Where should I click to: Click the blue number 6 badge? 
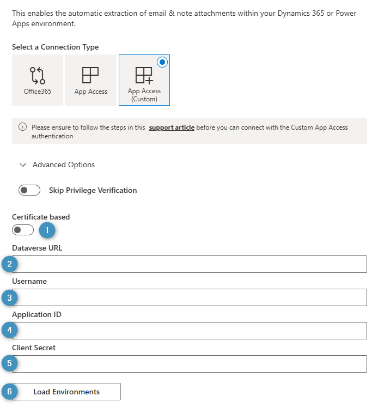10,392
